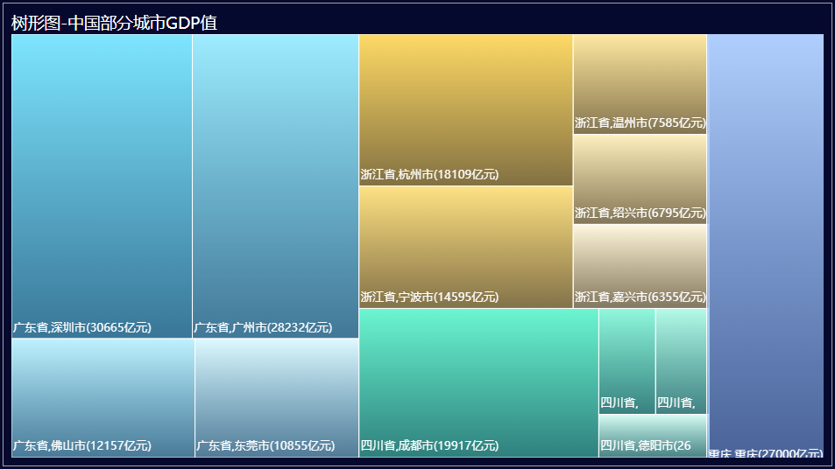Click the truncated 四川省 tile beside 成都市
The width and height of the screenshot is (835, 469).
[626, 360]
